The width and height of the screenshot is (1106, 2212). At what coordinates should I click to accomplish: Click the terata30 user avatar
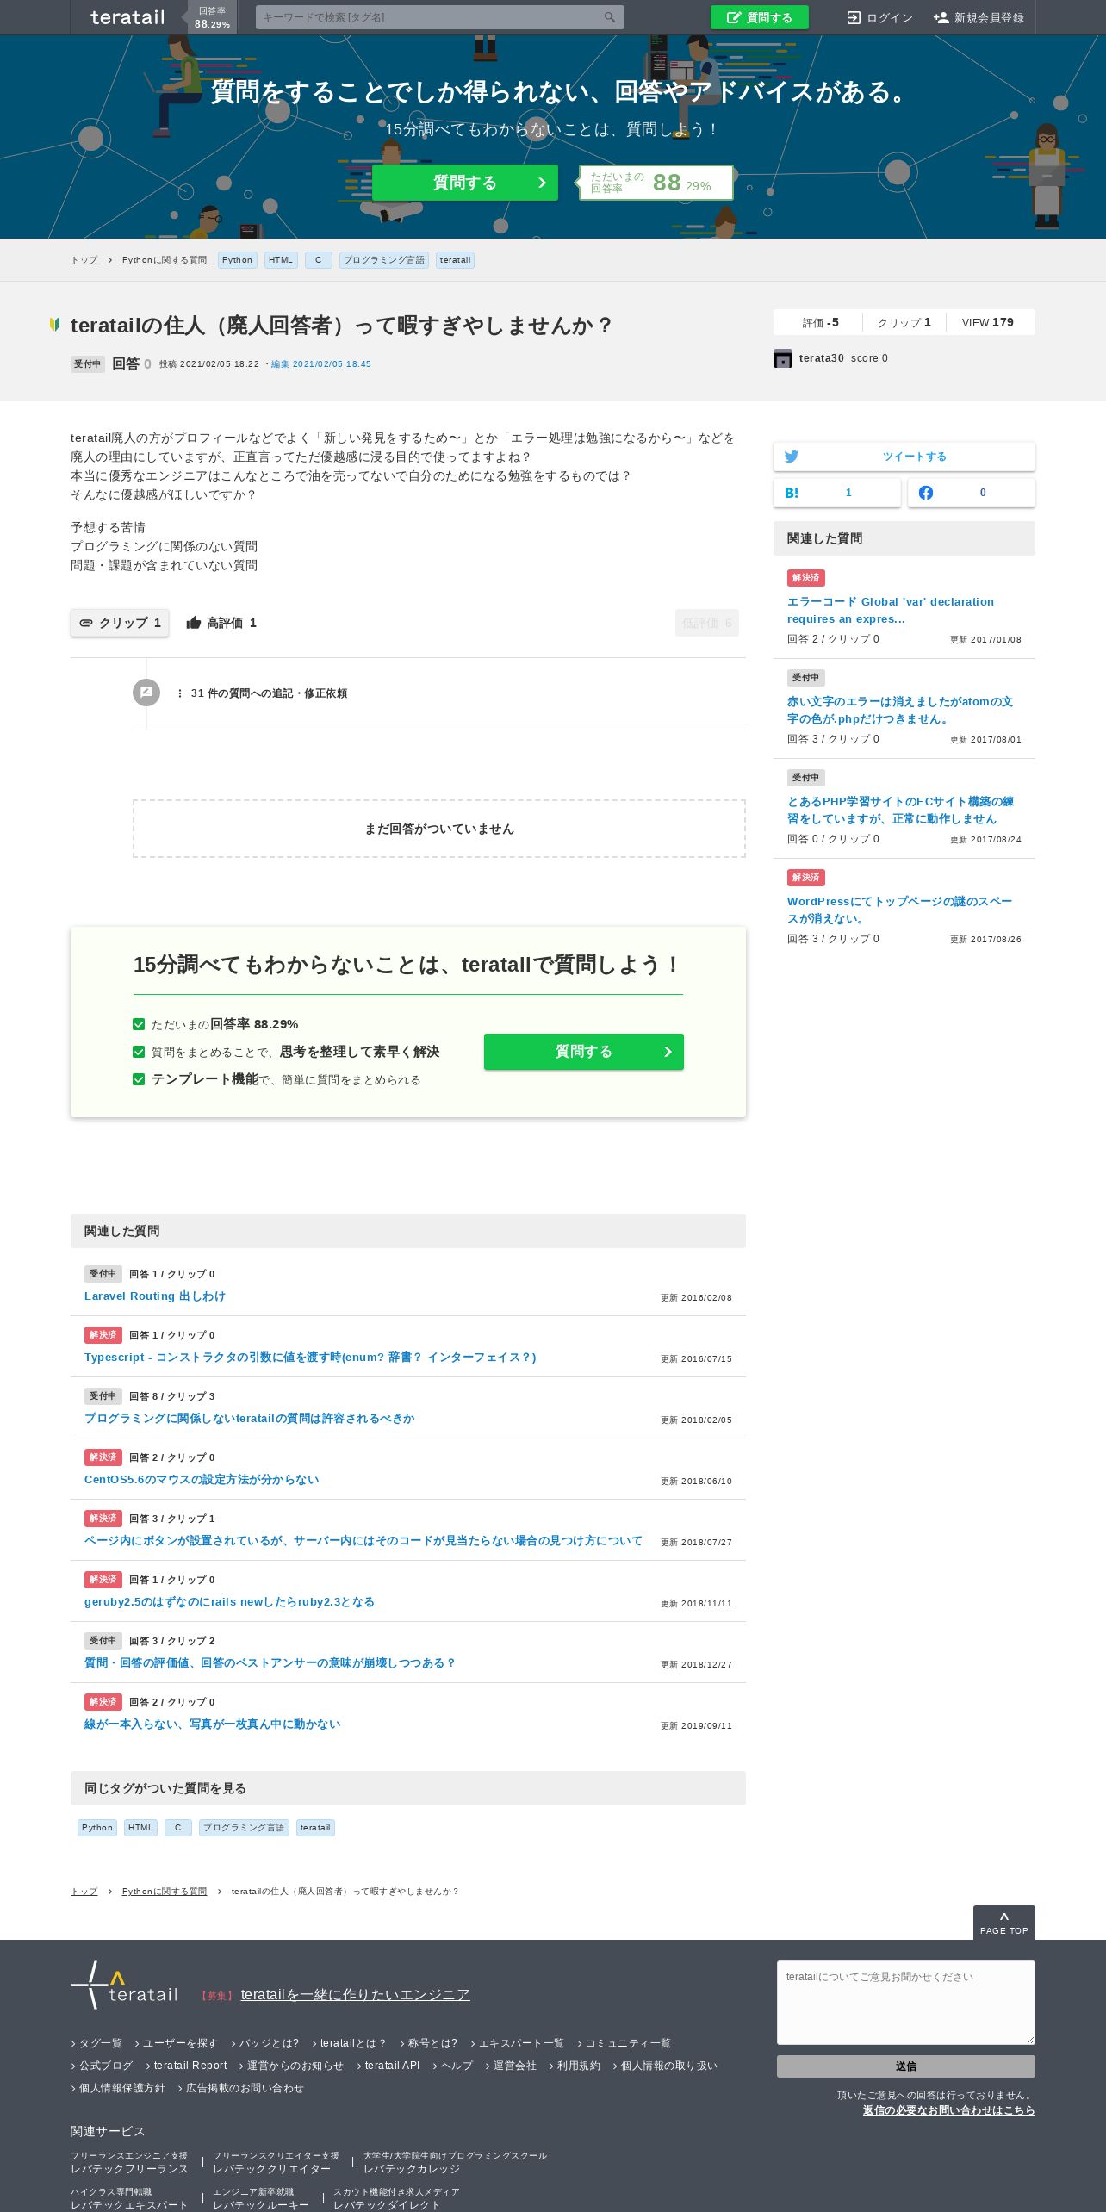783,358
